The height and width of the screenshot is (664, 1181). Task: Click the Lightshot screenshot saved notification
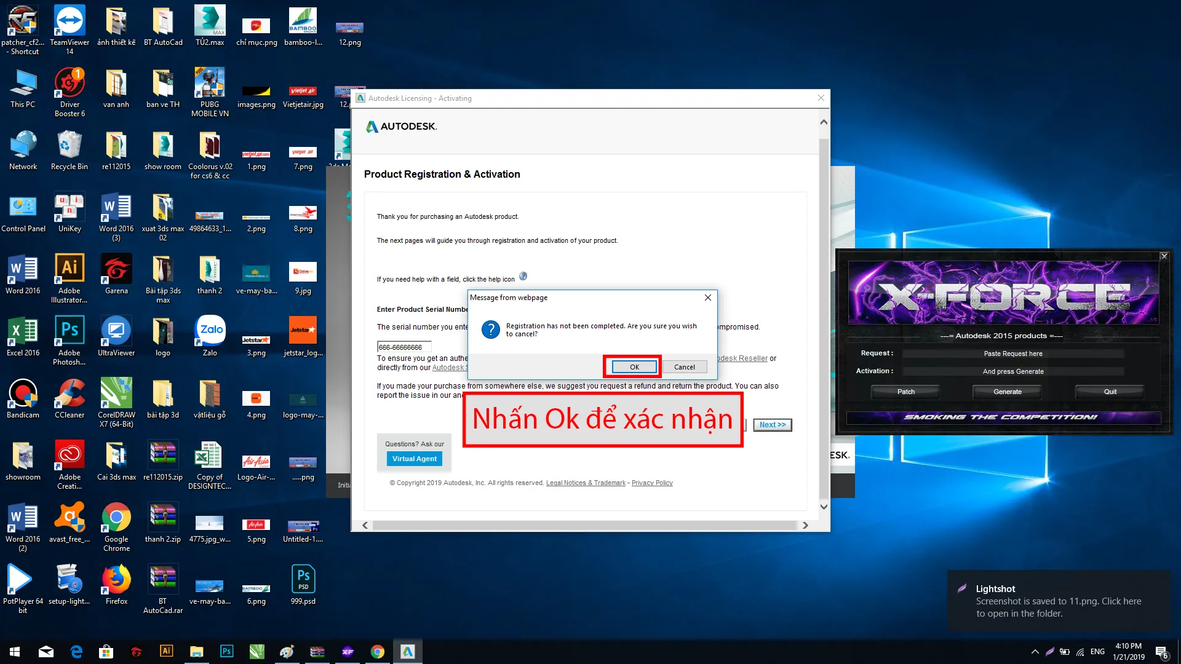click(1058, 601)
